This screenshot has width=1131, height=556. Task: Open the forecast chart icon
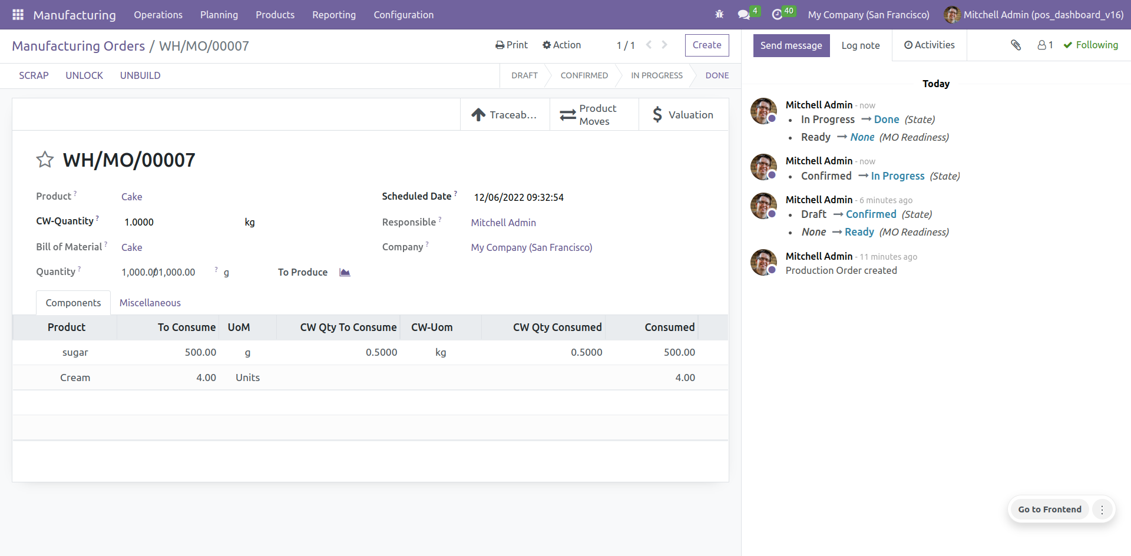point(345,272)
